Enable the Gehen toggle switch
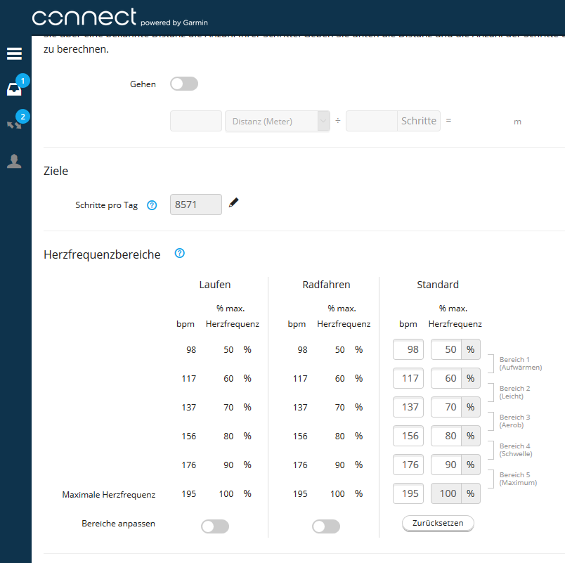The width and height of the screenshot is (565, 563). click(x=184, y=84)
